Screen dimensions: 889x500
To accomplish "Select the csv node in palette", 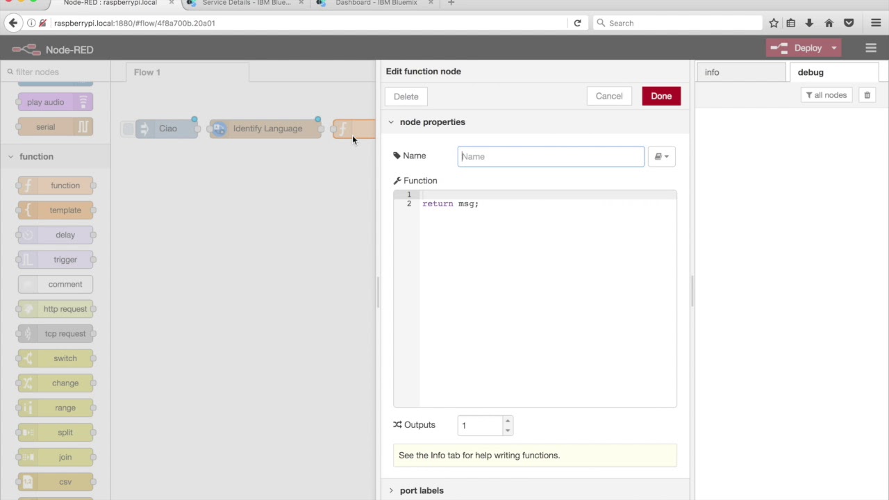I will point(56,482).
